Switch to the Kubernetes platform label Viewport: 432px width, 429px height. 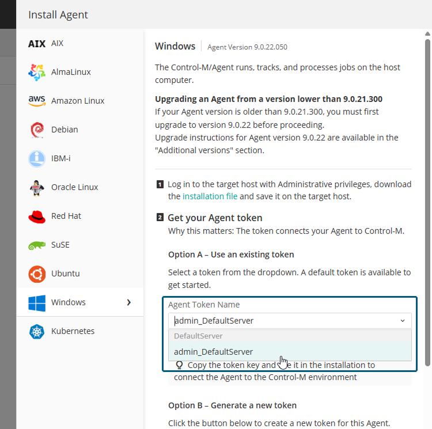73,331
